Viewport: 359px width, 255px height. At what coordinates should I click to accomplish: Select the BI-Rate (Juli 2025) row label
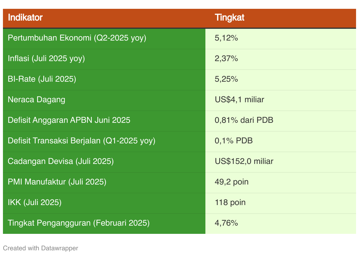pyautogui.click(x=42, y=79)
